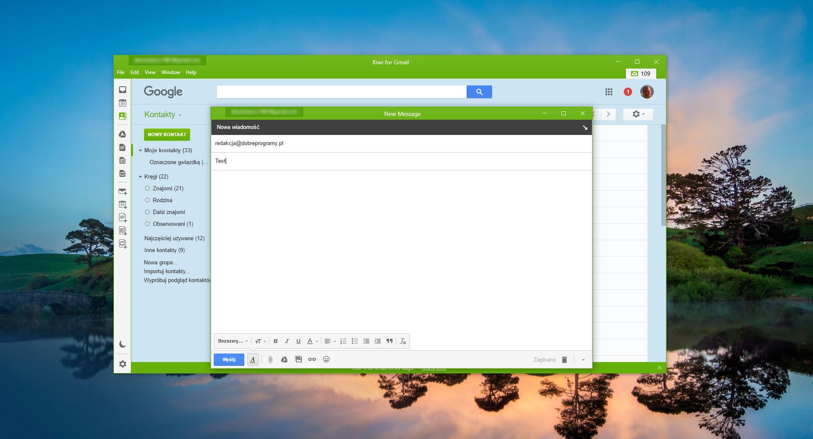The width and height of the screenshot is (813, 439).
Task: Click the Google apps grid icon
Action: click(609, 92)
